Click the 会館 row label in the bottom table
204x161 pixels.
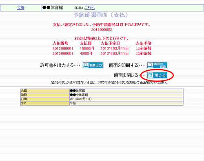click(45, 91)
